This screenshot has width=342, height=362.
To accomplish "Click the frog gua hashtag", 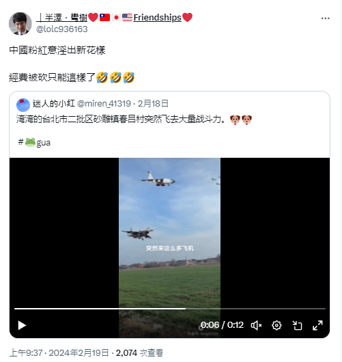I will click(x=34, y=142).
